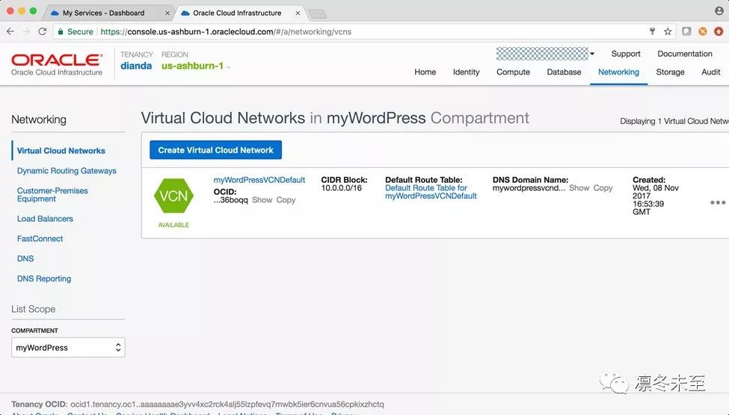
Task: Click Create Virtual Cloud Network button
Action: pyautogui.click(x=216, y=150)
